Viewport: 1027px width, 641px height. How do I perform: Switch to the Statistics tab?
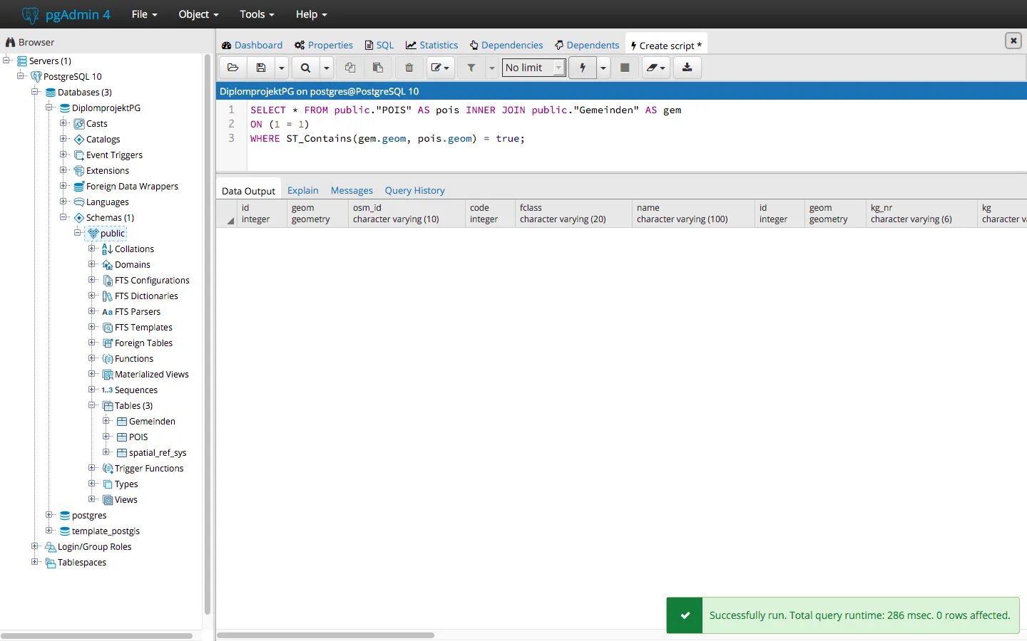[x=432, y=45]
